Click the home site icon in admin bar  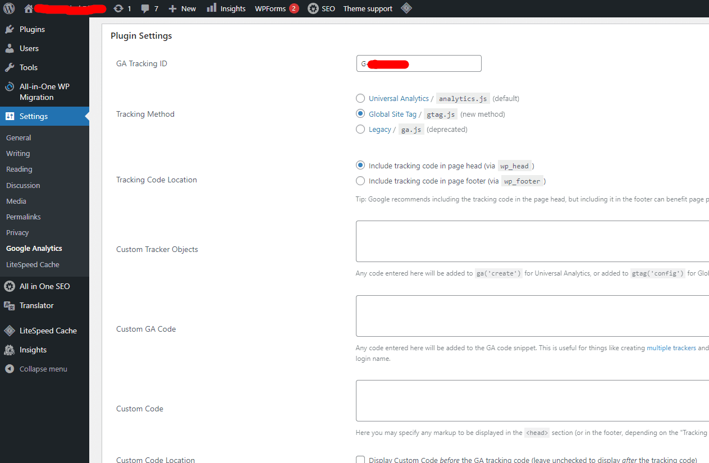point(29,8)
